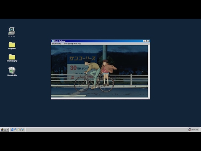
Task: Select the ryozy computer desktop icon
Action: [x=12, y=32]
